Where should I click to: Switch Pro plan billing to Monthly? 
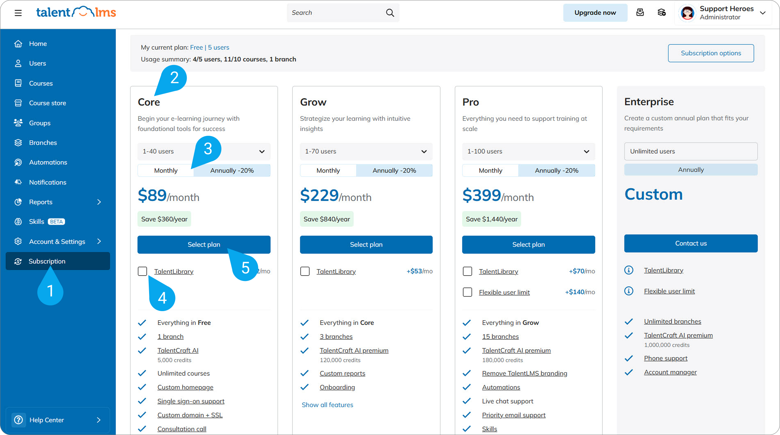click(490, 170)
